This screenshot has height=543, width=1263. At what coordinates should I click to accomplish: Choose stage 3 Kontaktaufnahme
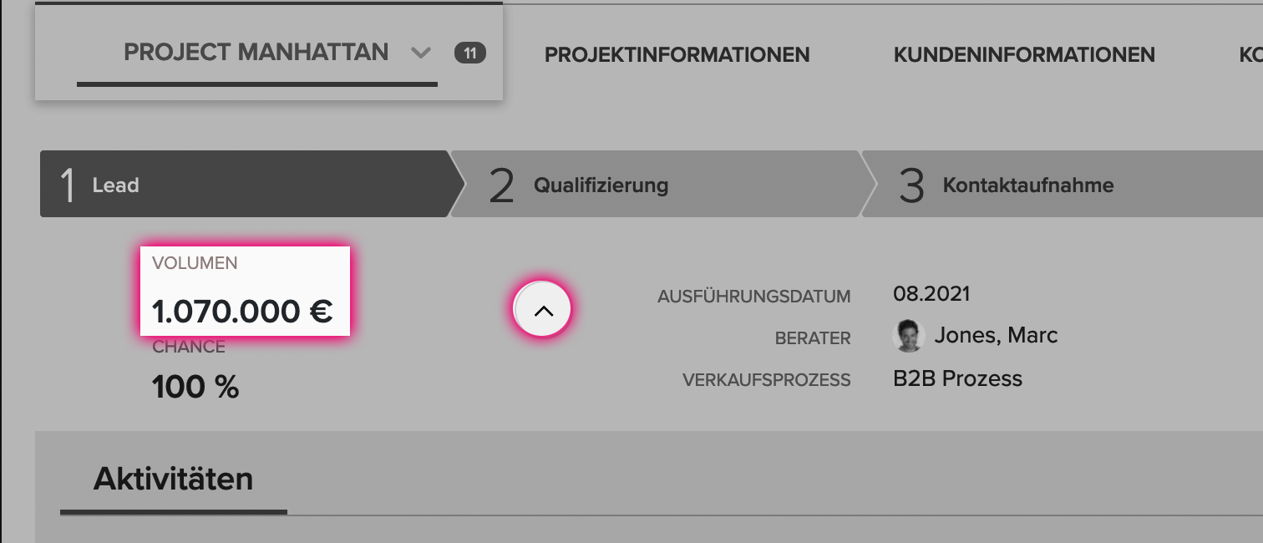coord(1063,184)
